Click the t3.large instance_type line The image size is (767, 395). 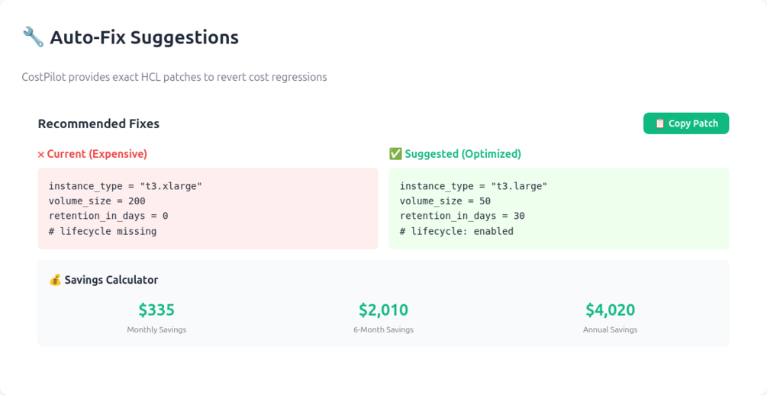(x=473, y=186)
